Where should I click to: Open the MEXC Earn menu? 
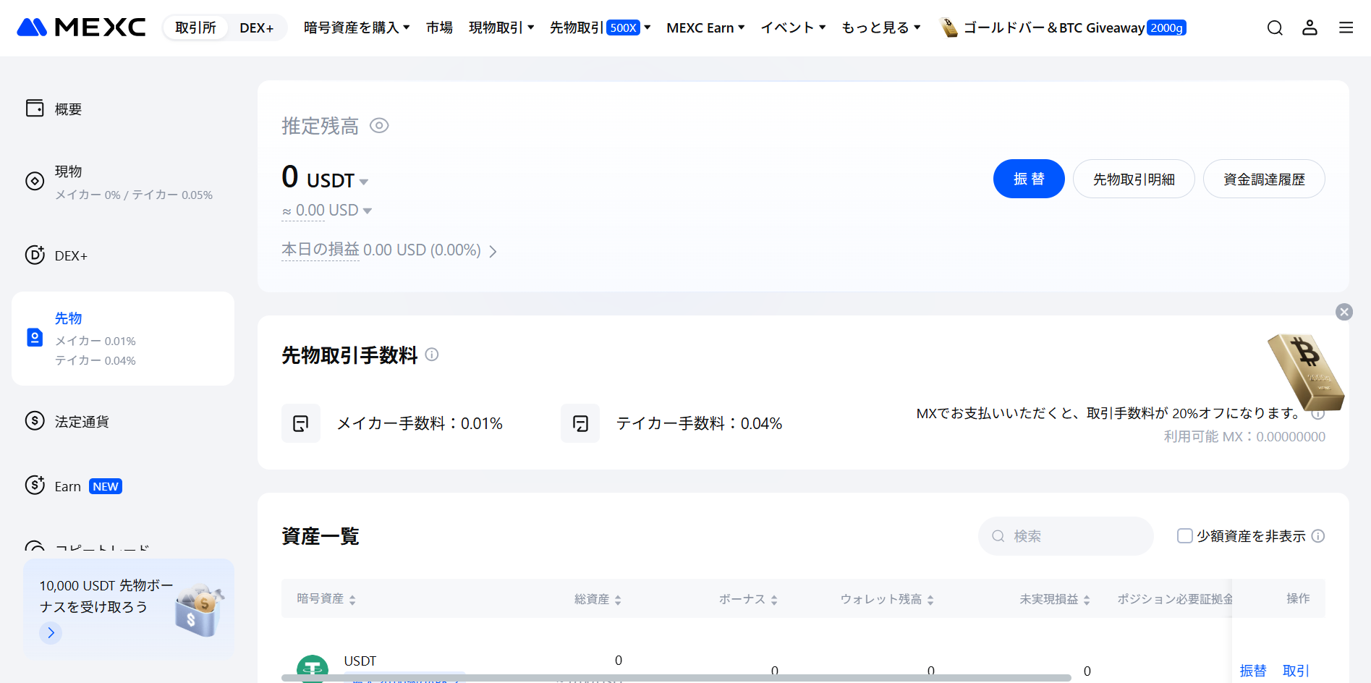coord(705,27)
